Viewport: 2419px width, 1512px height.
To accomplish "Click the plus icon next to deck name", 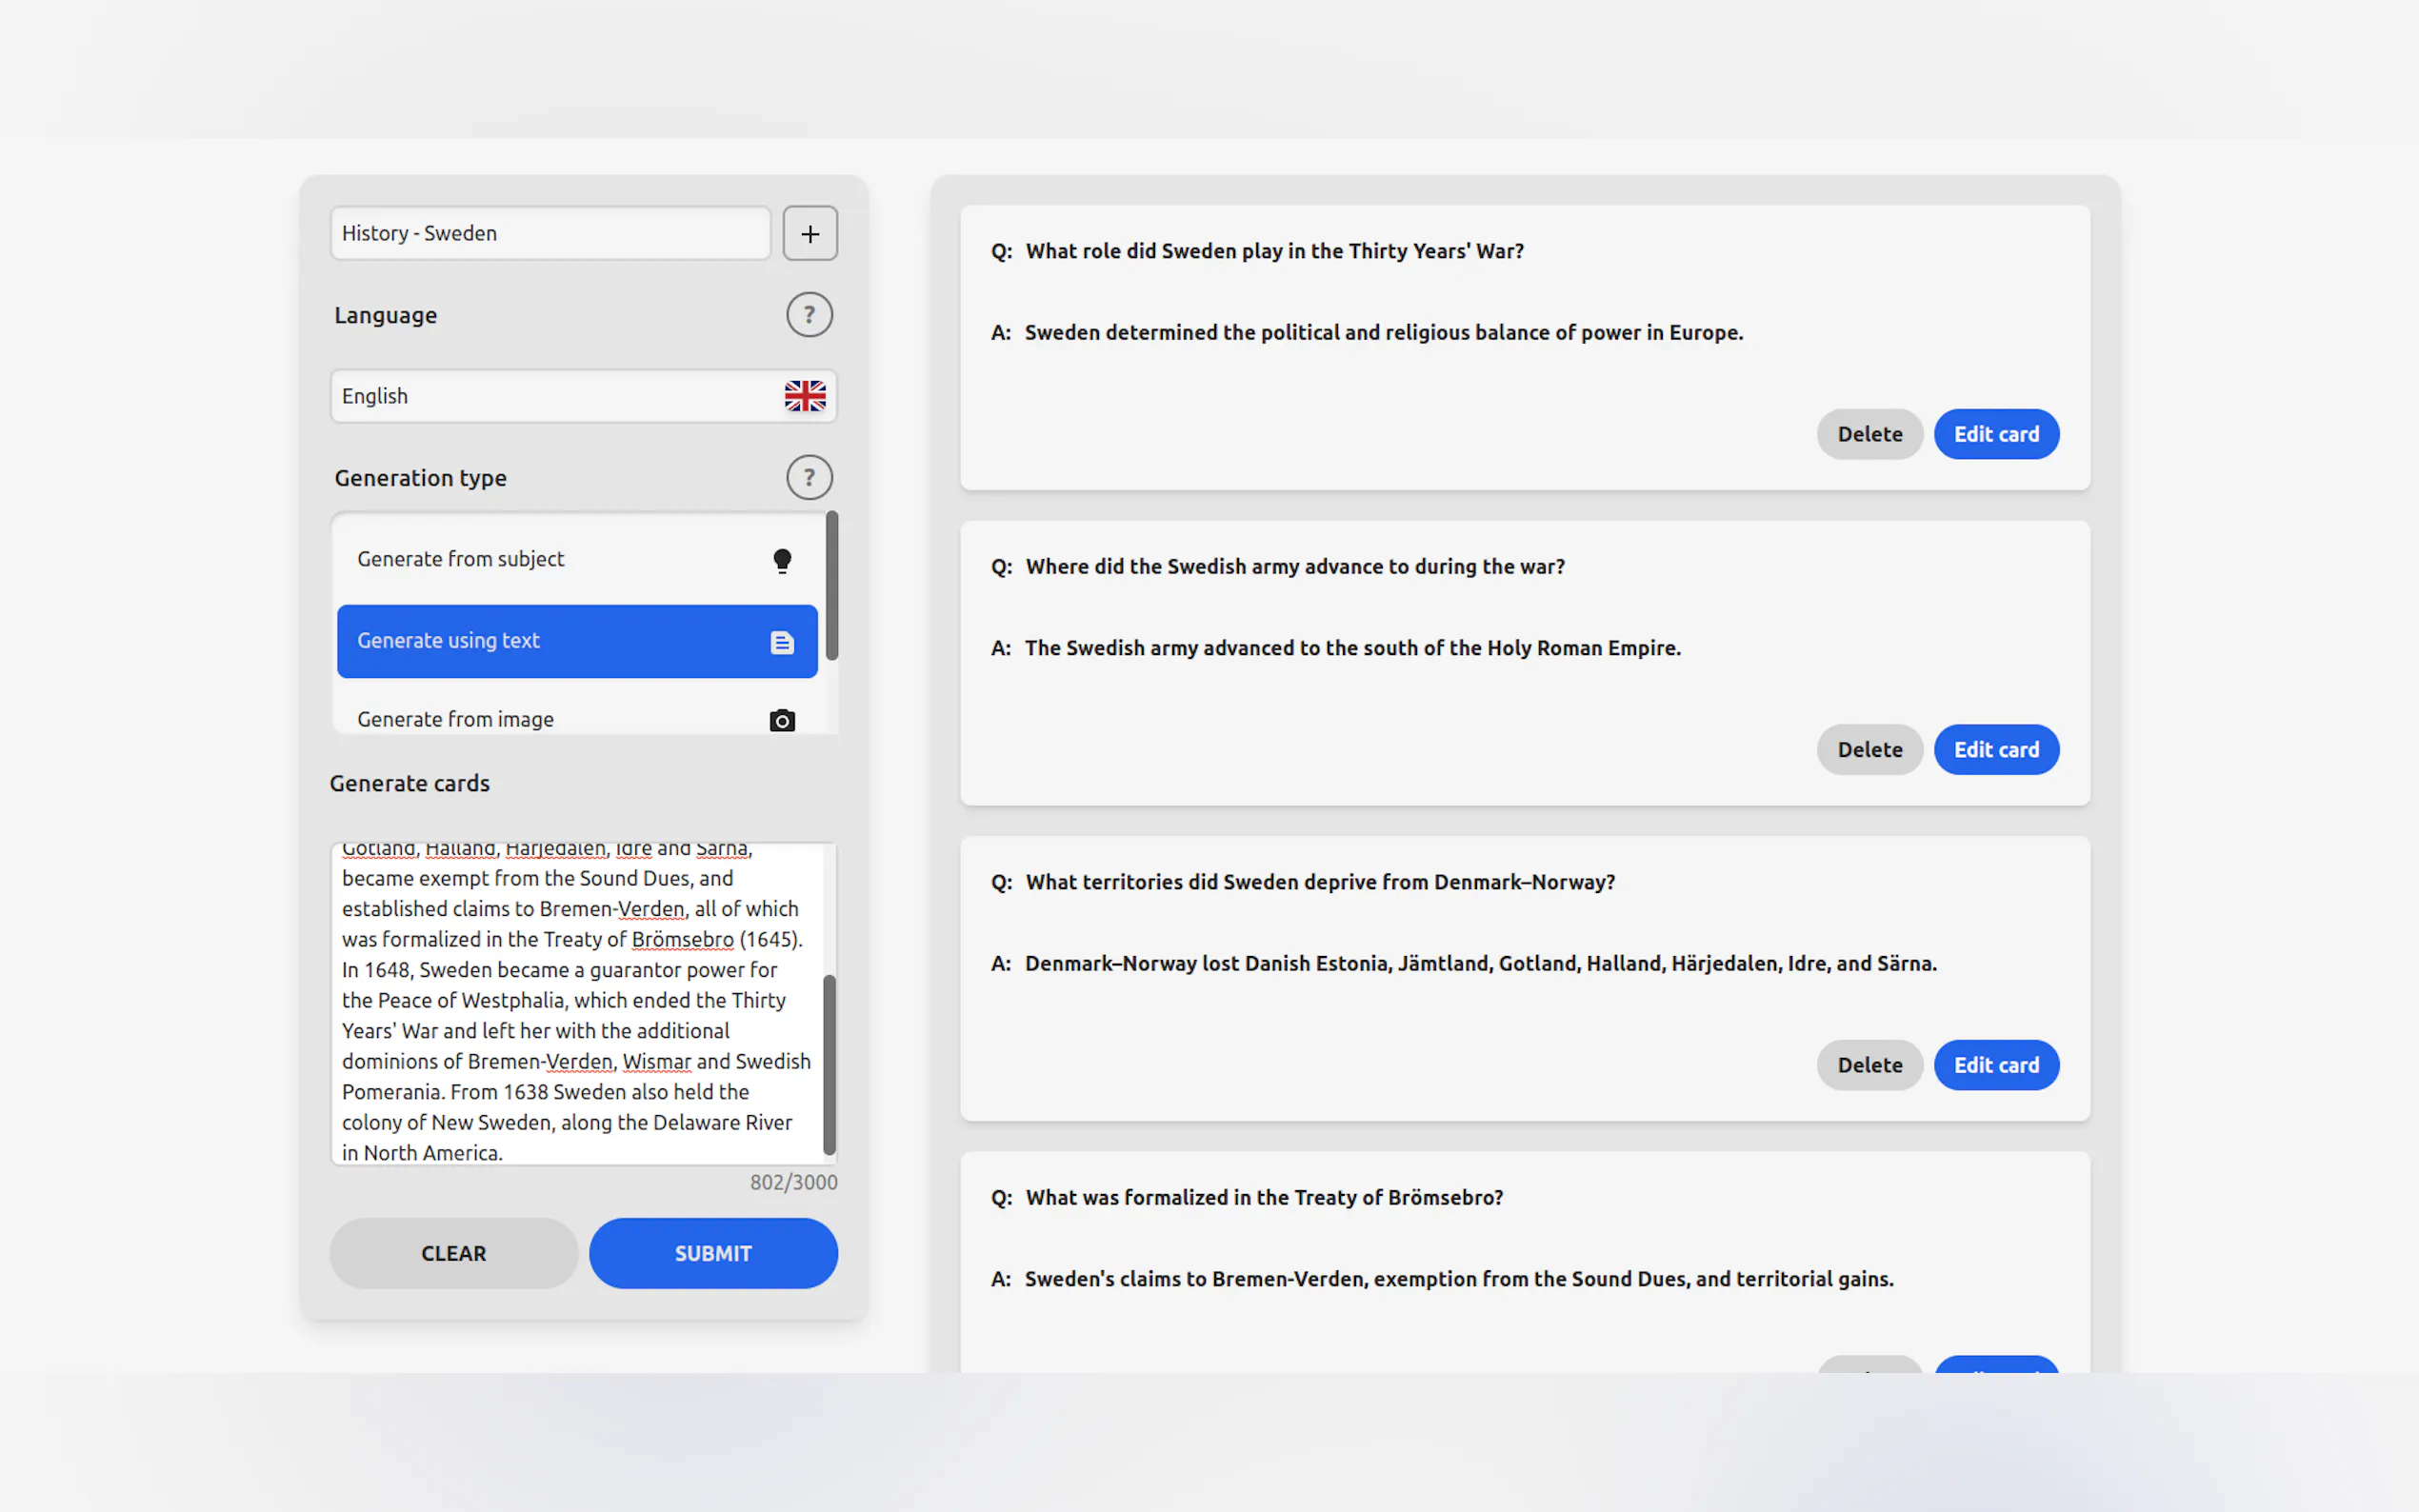I will 809,233.
